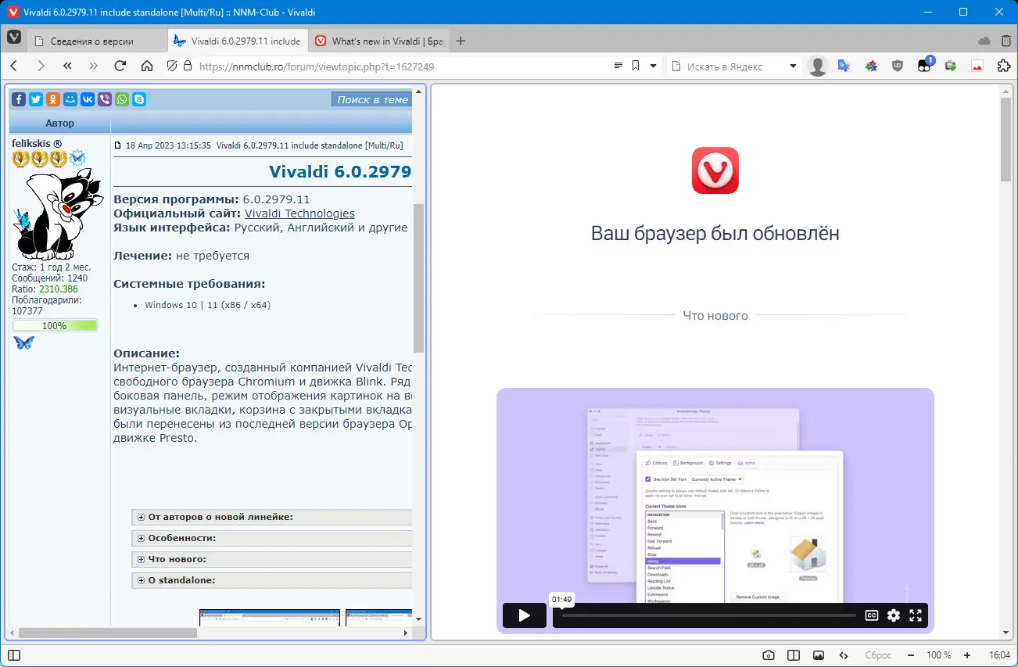Share topic on VK
This screenshot has width=1018, height=667.
point(88,99)
